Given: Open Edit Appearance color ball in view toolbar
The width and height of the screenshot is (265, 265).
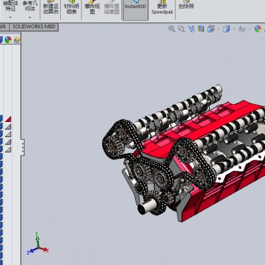Looking at the screenshot, I should 258,29.
